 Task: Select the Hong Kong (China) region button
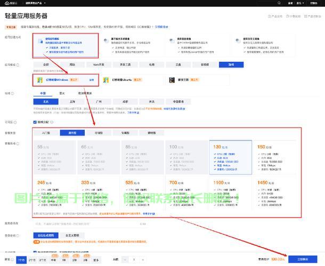178,102
